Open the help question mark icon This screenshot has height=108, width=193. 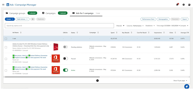pos(184,5)
